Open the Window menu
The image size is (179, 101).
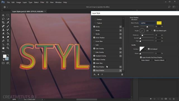click(58, 2)
